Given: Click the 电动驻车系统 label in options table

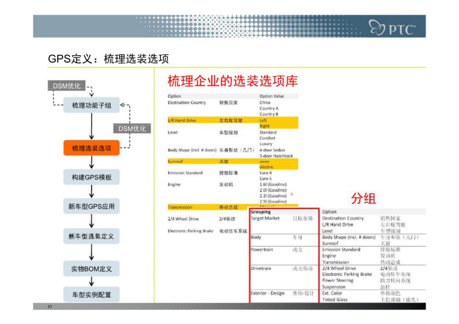Looking at the screenshot, I should 233,231.
